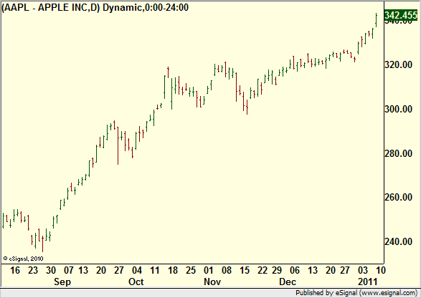Click the date label 10 at axis end
421x298 pixels.
381,270
